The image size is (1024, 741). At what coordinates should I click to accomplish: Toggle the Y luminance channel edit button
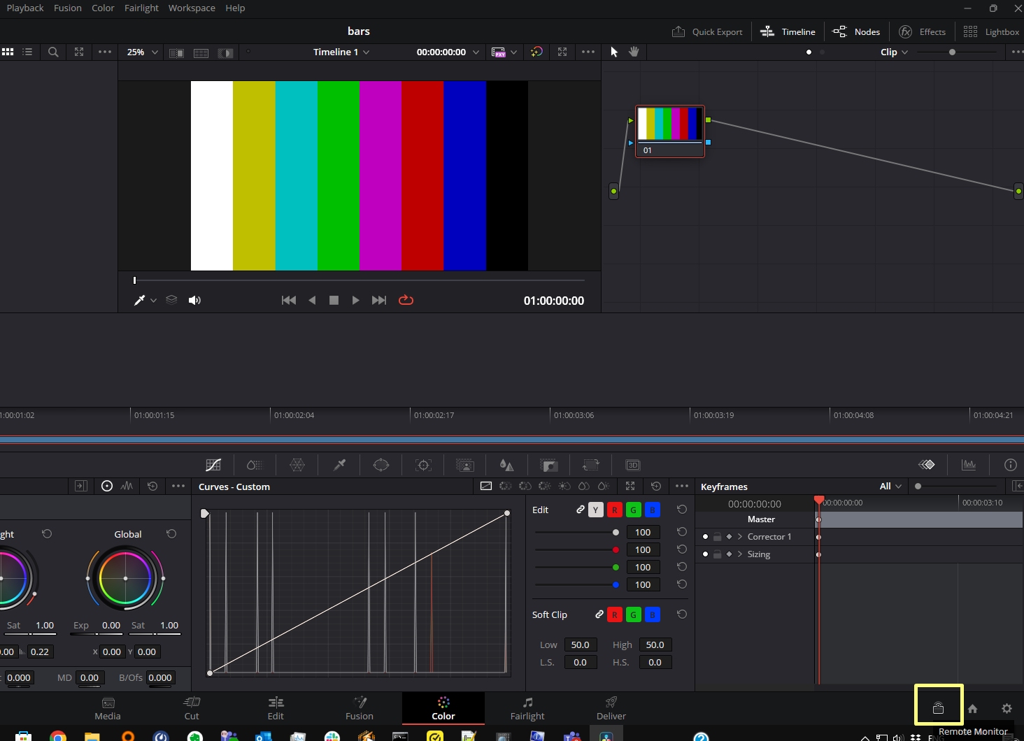coord(595,510)
